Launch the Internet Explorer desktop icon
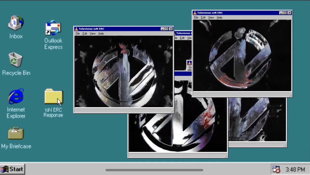Viewport: 310px width, 175px height. tap(16, 96)
